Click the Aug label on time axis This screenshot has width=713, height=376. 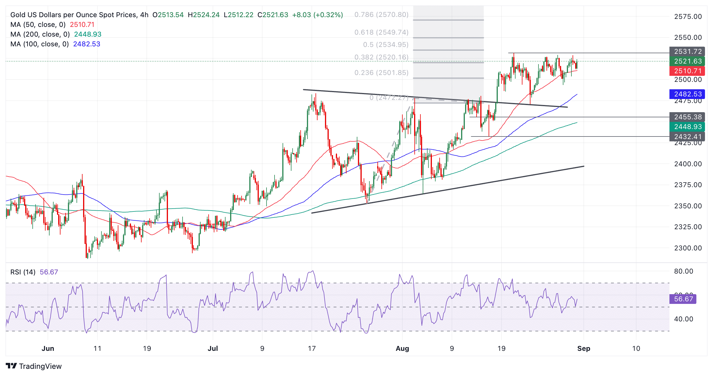[402, 349]
